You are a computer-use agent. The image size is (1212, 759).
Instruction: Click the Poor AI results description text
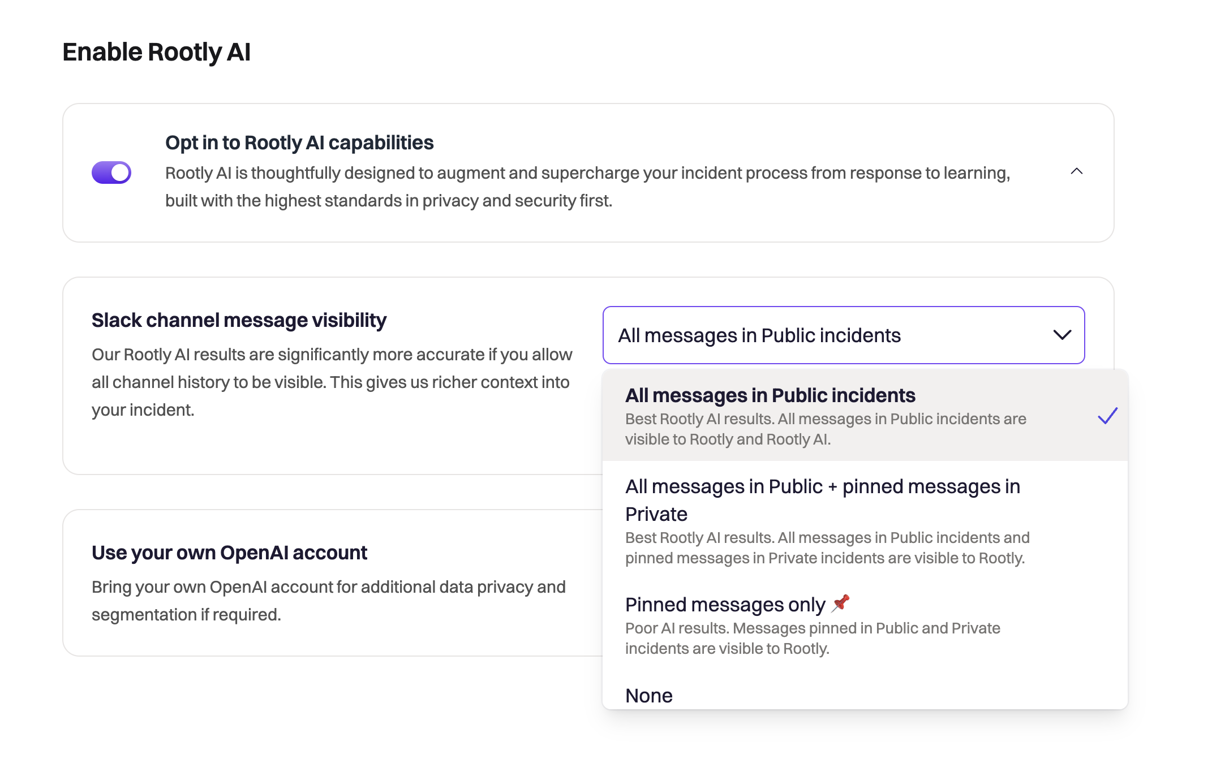tap(813, 638)
